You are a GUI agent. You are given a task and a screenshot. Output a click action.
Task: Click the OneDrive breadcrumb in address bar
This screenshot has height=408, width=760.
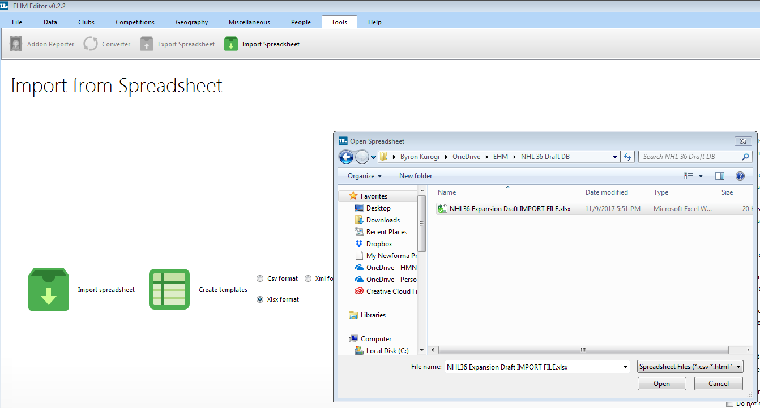(466, 157)
